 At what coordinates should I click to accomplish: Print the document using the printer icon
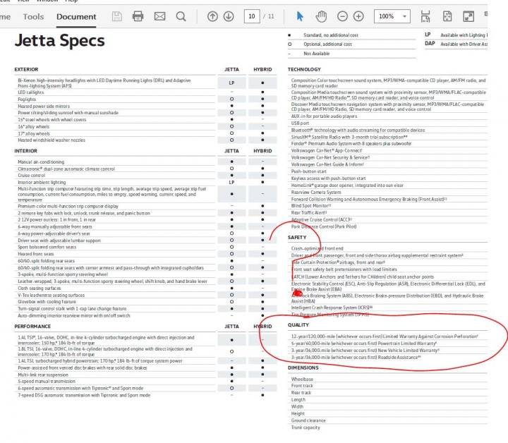click(x=138, y=16)
